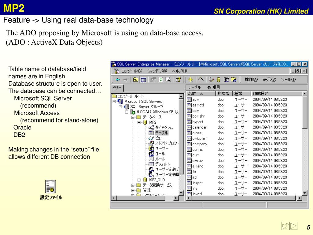Open the 設定ファイル icon on the slide
The image size is (313, 235).
pos(50,190)
